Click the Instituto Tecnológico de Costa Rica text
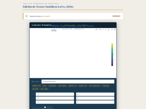This screenshot has width=146, height=109. coord(41,3)
